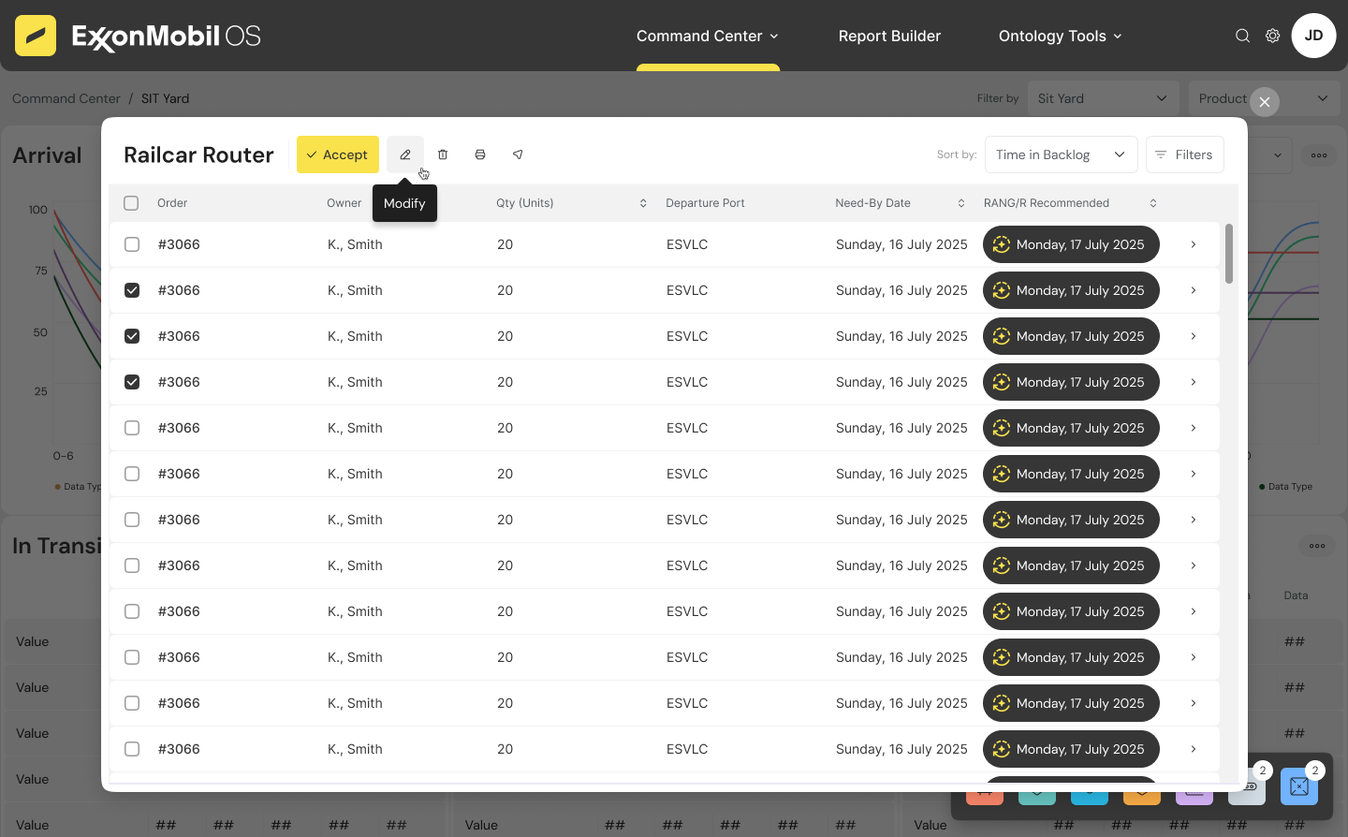Image resolution: width=1348 pixels, height=837 pixels.
Task: Expand the twelfth order row's chevron
Action: (1194, 749)
